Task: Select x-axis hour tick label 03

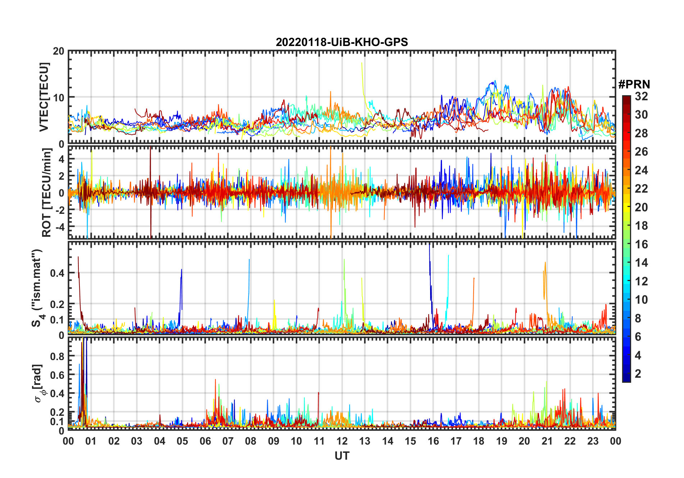Action: click(x=137, y=441)
